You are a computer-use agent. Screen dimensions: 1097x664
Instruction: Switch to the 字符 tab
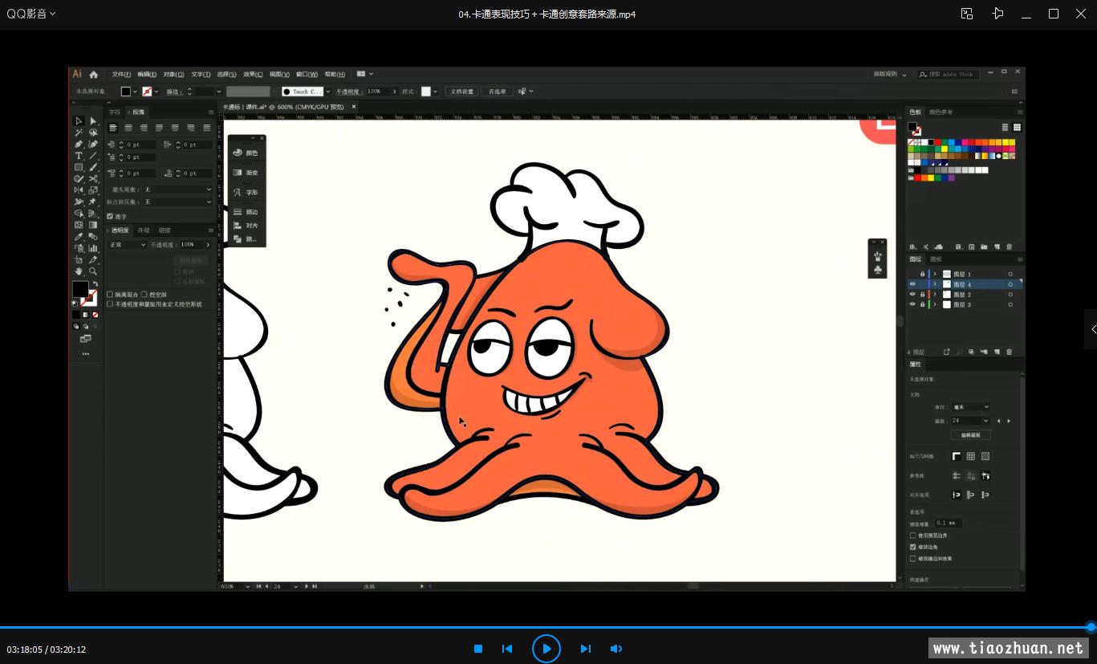pos(115,112)
